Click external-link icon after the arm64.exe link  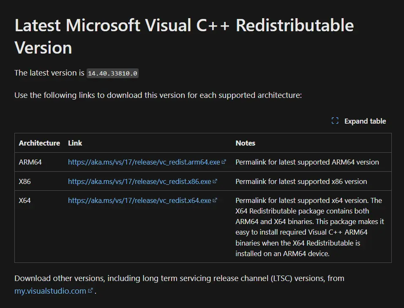point(224,162)
